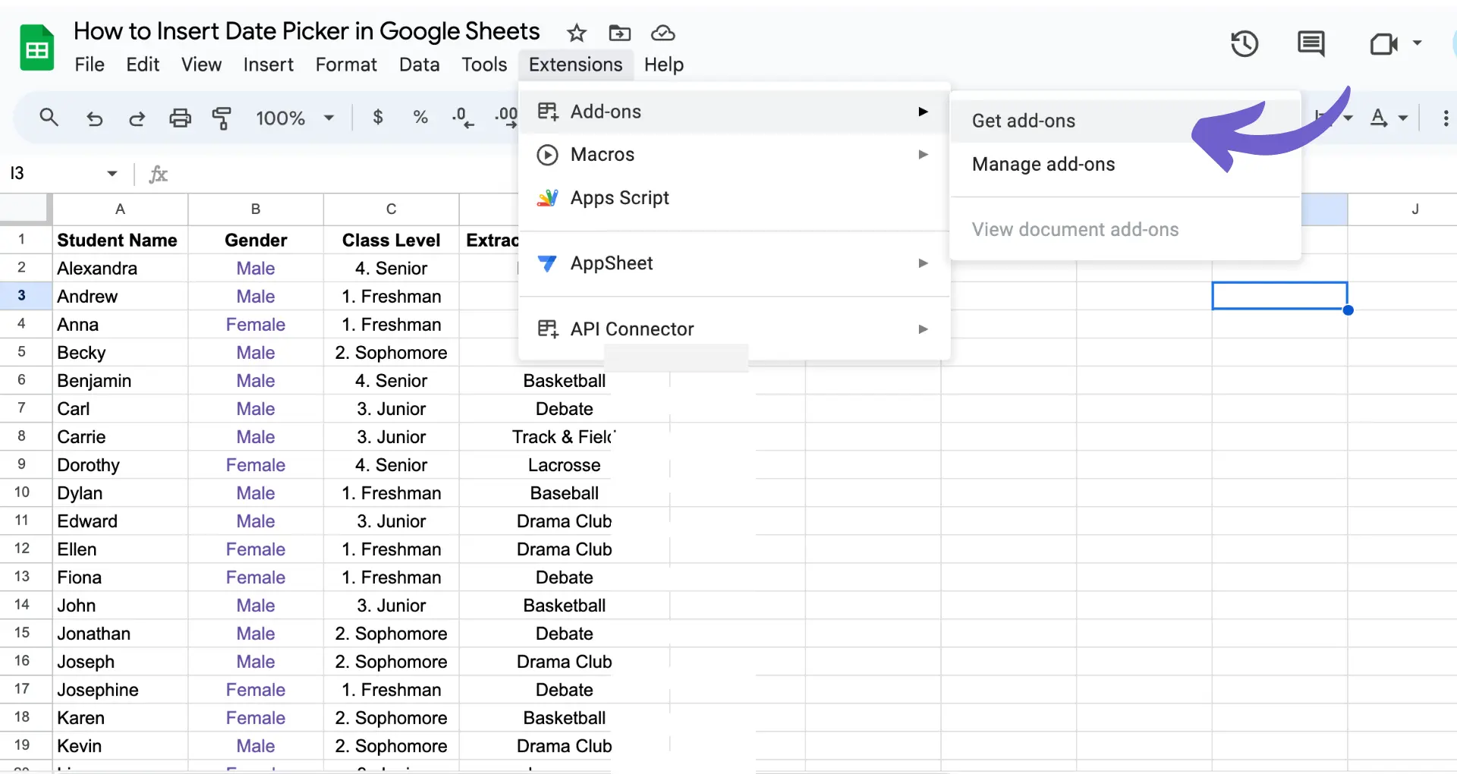1457x774 pixels.
Task: Format as percent icon
Action: point(420,117)
